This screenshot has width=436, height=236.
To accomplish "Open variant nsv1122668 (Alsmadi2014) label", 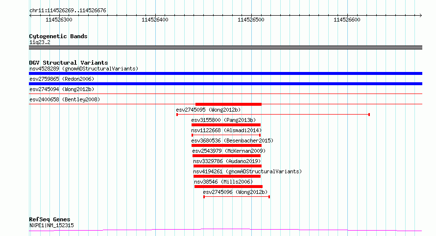I will pos(226,130).
